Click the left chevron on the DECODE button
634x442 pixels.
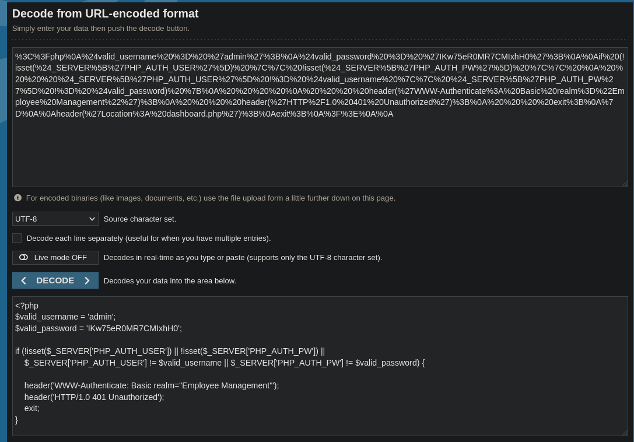23,280
